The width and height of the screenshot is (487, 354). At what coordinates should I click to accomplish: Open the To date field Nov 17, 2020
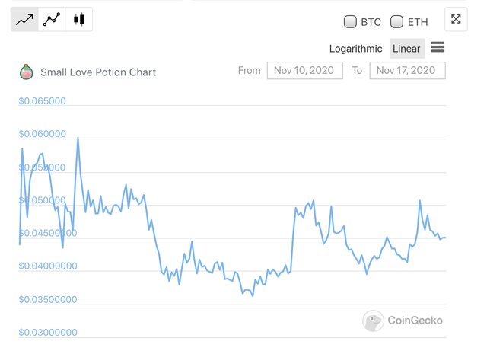(407, 70)
